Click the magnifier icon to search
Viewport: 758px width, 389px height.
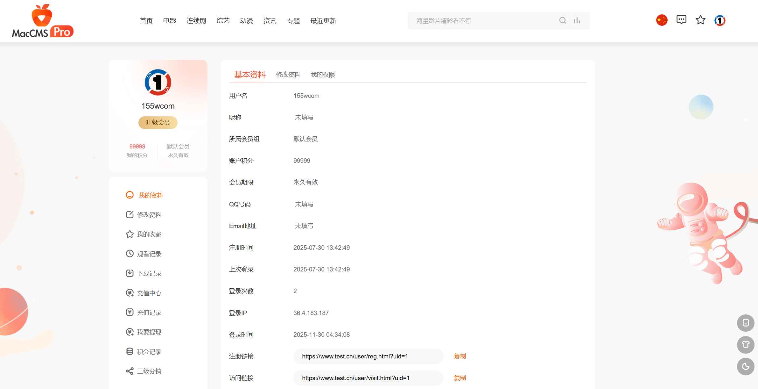562,20
